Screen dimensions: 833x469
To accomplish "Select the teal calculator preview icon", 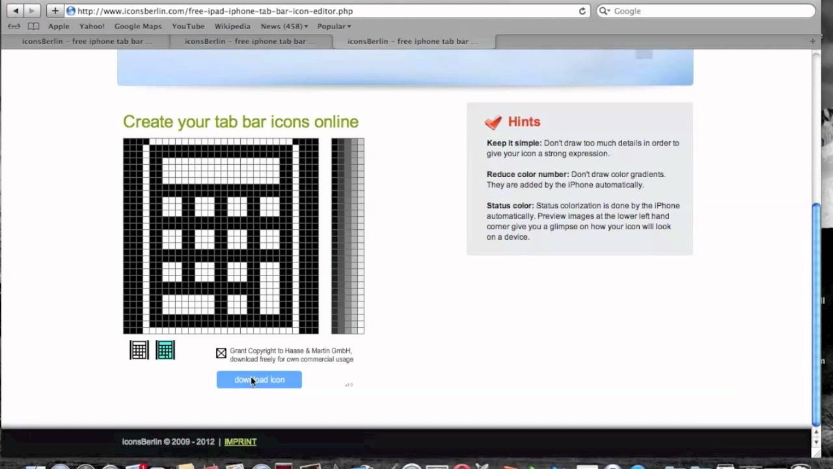I will 165,350.
